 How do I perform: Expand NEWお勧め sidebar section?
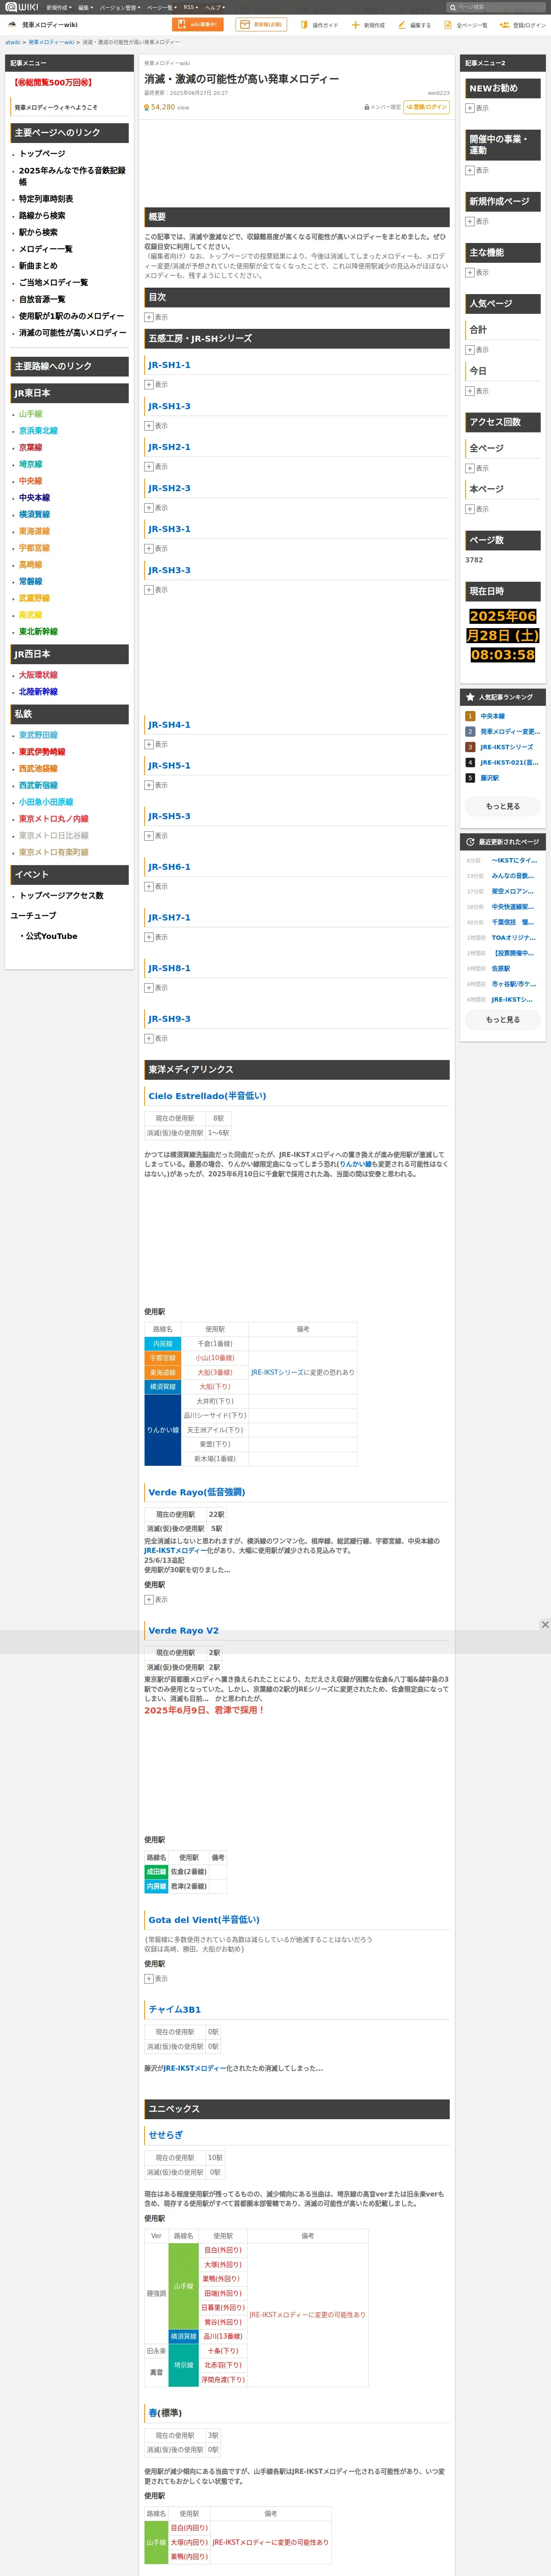coord(470,108)
